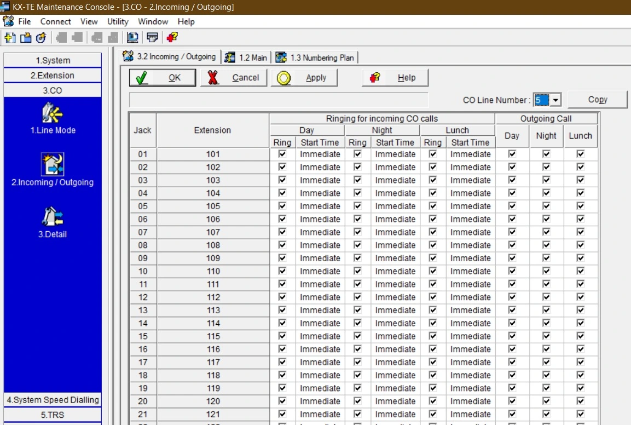Open Night Start Time selector for Jack 12
This screenshot has height=425, width=631.
395,297
